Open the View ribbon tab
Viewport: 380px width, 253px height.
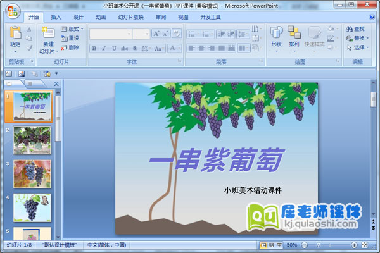point(183,17)
